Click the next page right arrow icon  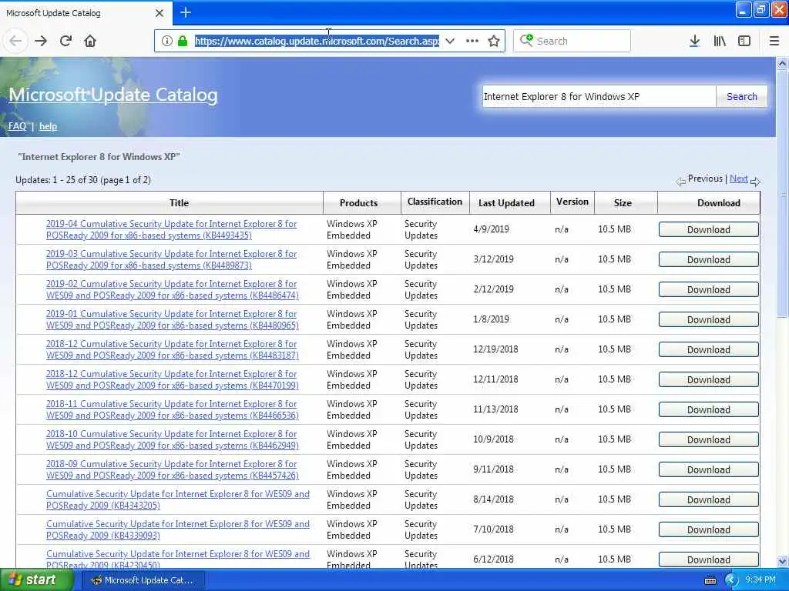pos(755,182)
